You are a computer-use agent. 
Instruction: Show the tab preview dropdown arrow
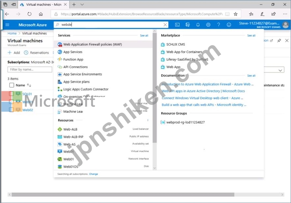[82, 5]
